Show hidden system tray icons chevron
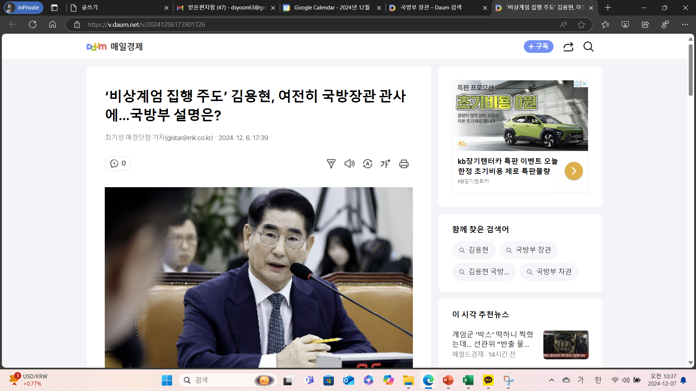Viewport: 696px width, 391px height. click(552, 380)
